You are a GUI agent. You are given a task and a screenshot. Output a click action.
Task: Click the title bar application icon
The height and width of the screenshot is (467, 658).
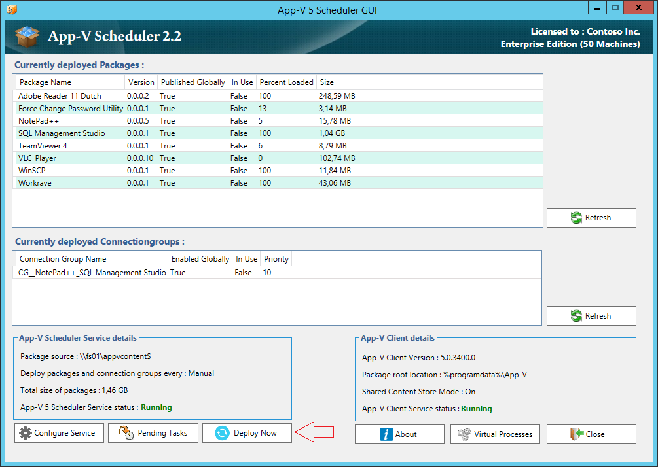11,10
